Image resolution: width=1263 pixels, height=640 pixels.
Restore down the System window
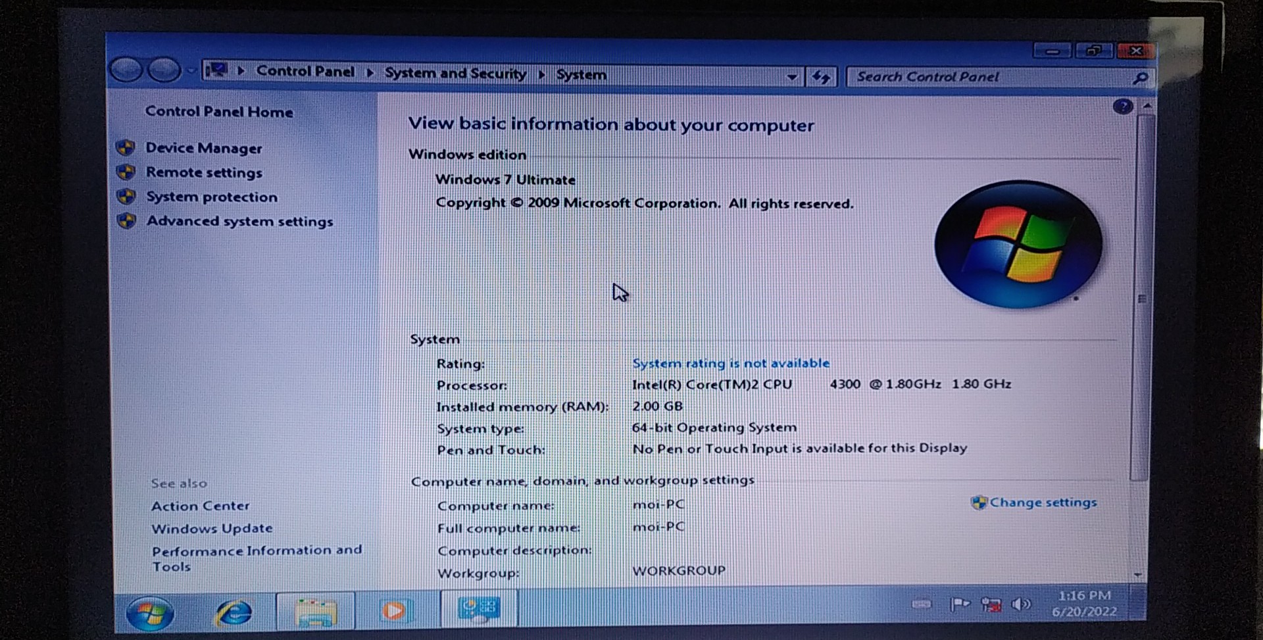click(1093, 51)
